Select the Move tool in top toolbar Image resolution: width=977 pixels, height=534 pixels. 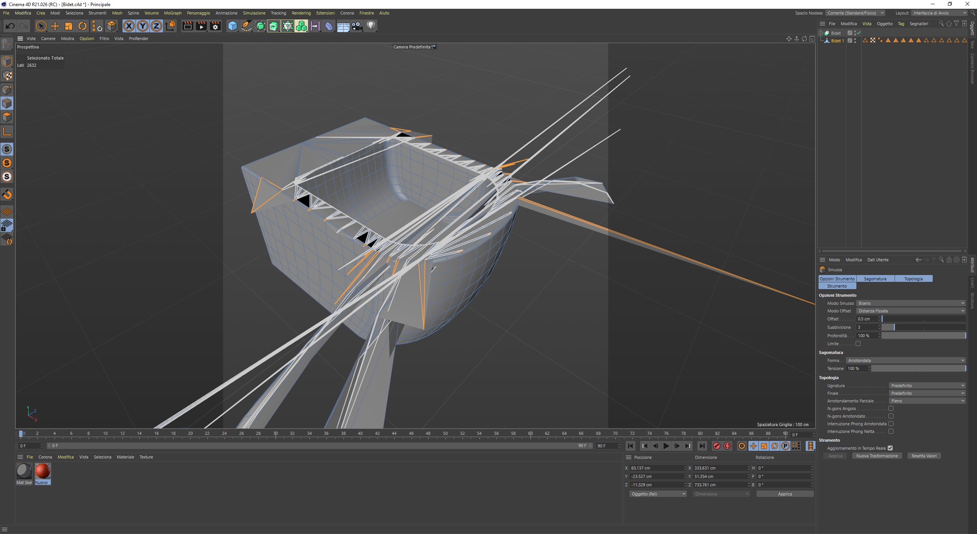click(x=55, y=26)
